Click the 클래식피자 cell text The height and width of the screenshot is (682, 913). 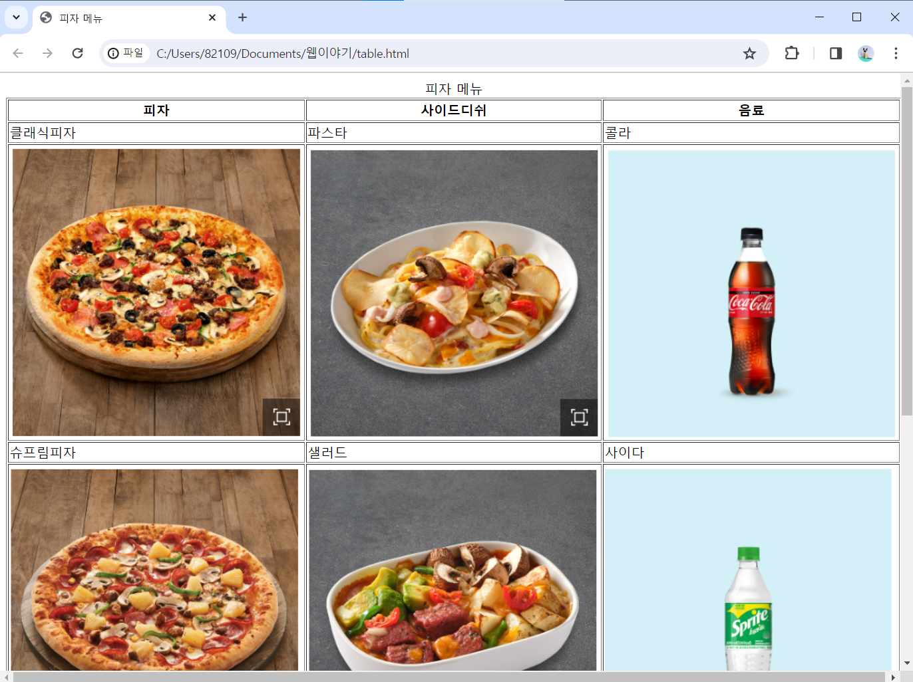pos(43,132)
